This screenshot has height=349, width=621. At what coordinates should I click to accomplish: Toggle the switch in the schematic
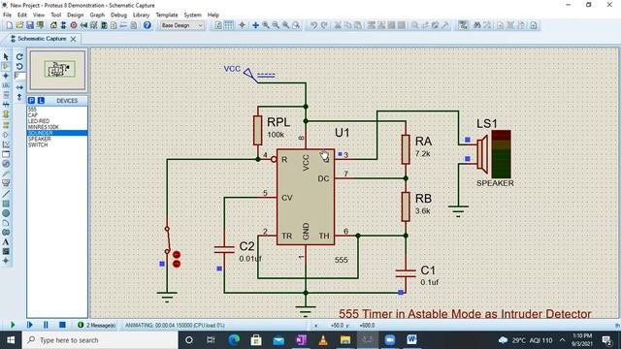click(167, 240)
